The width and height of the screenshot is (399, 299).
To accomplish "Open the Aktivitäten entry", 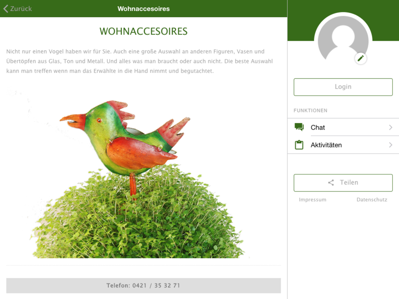I will pyautogui.click(x=343, y=145).
